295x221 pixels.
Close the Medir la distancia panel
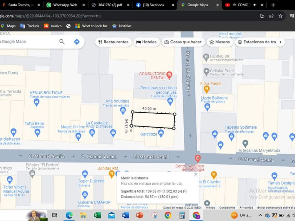[196, 174]
